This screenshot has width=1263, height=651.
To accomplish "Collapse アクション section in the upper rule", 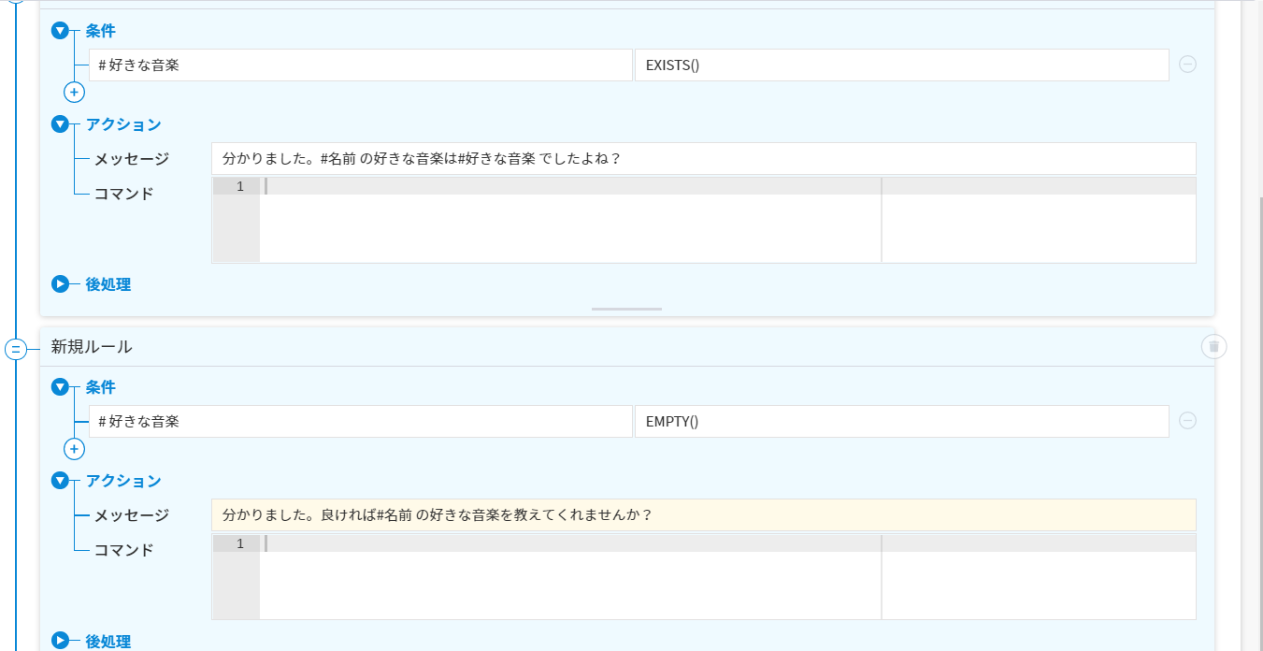I will tap(61, 124).
